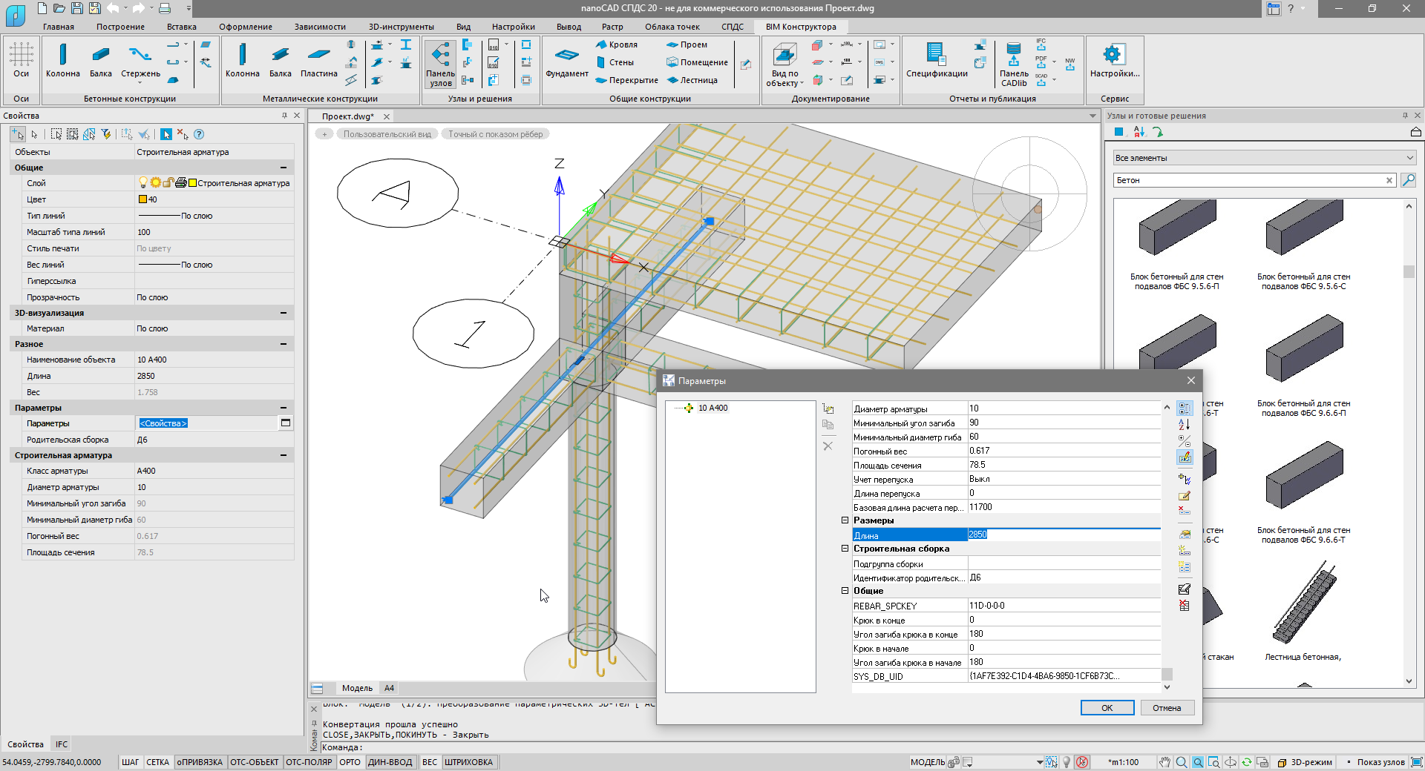Toggle ШАГ snap step mode
This screenshot has height=771, width=1425.
coord(130,762)
